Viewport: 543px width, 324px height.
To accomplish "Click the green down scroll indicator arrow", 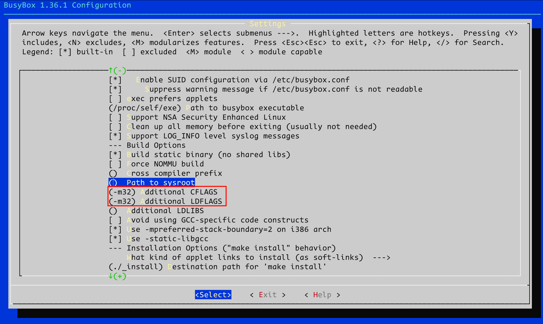I will click(x=111, y=276).
